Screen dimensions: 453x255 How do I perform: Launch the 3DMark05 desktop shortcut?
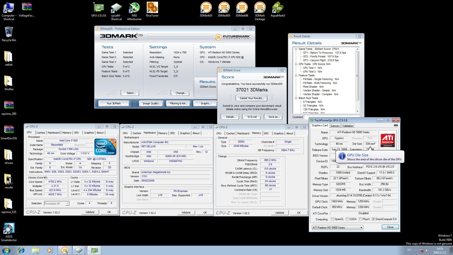tap(224, 10)
